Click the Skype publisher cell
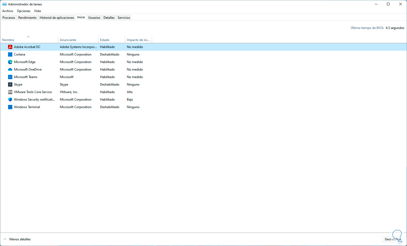 [64, 85]
